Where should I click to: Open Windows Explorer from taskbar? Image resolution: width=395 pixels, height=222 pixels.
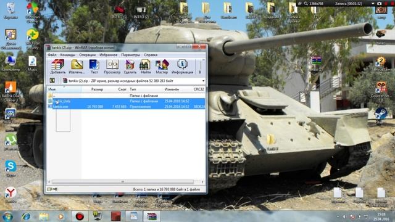(x=44, y=216)
